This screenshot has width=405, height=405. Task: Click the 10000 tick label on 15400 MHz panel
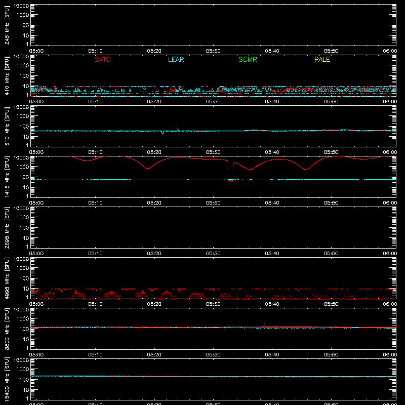[x=21, y=360]
